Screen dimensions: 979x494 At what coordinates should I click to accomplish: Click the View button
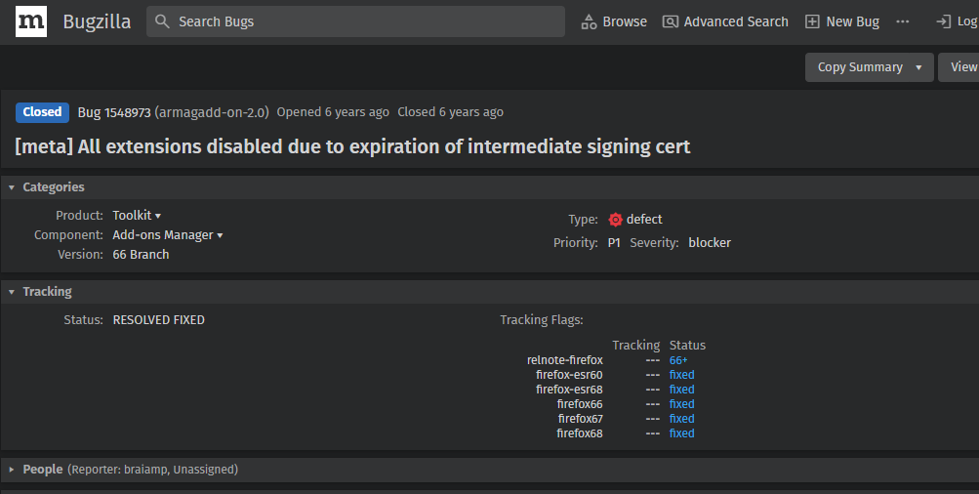click(x=962, y=67)
